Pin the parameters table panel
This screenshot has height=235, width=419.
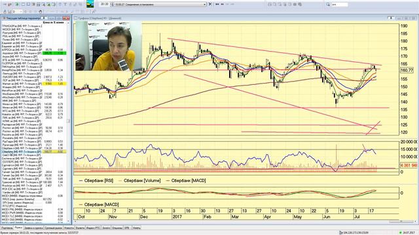[x=44, y=18]
